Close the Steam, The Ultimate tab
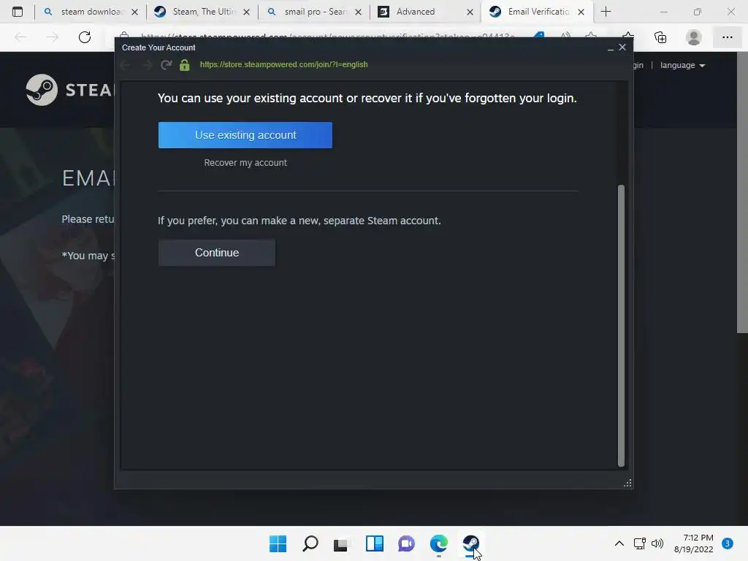 [247, 12]
